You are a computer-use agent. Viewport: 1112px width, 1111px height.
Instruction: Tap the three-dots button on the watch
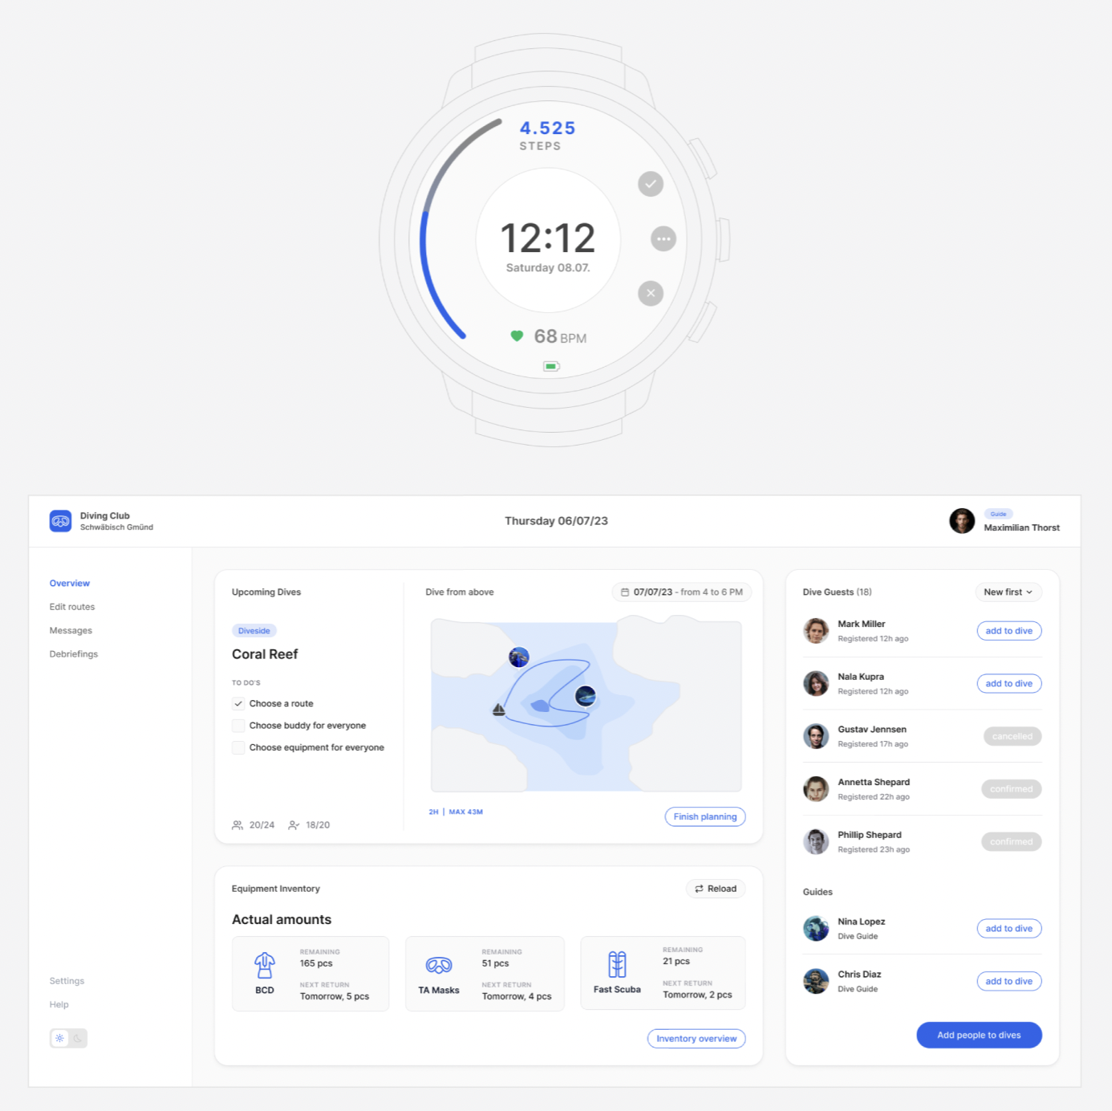click(664, 239)
